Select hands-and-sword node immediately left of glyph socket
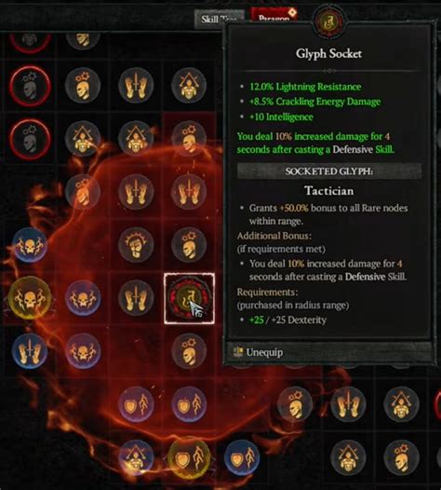441x490 pixels. coord(136,298)
